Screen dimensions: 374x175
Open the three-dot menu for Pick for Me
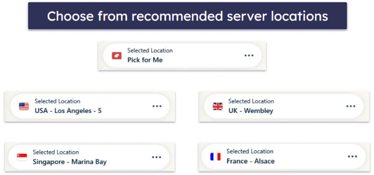click(x=249, y=56)
